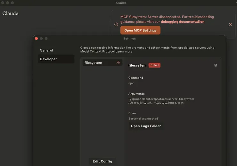Open Logs Folder for the server

(x=146, y=126)
